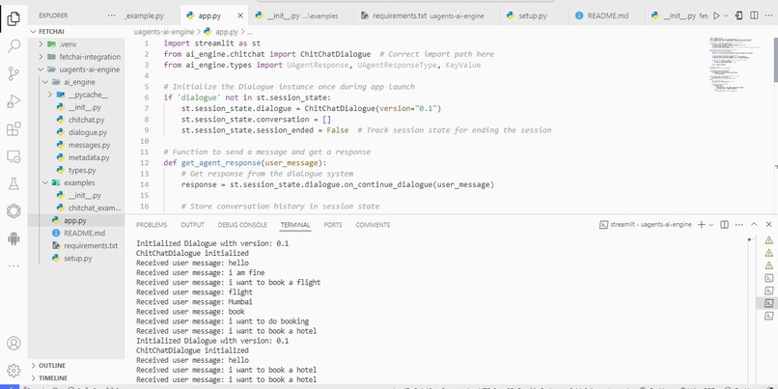Show additional views via activity bar ellipsis
Screen dimensions: 778x389
click(14, 266)
